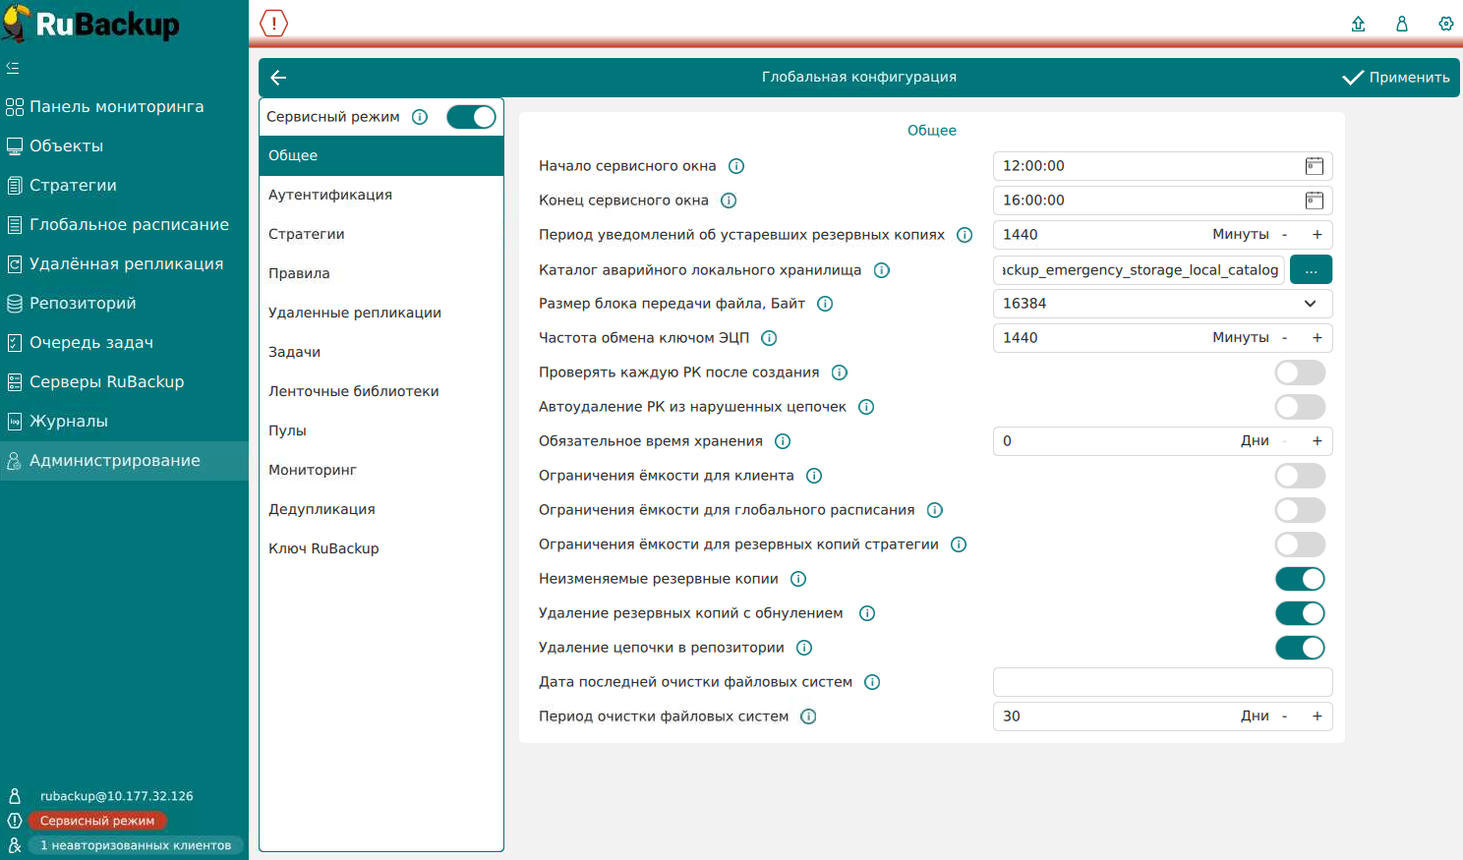The width and height of the screenshot is (1463, 860).
Task: Click the upload arrow icon in header
Action: (1358, 24)
